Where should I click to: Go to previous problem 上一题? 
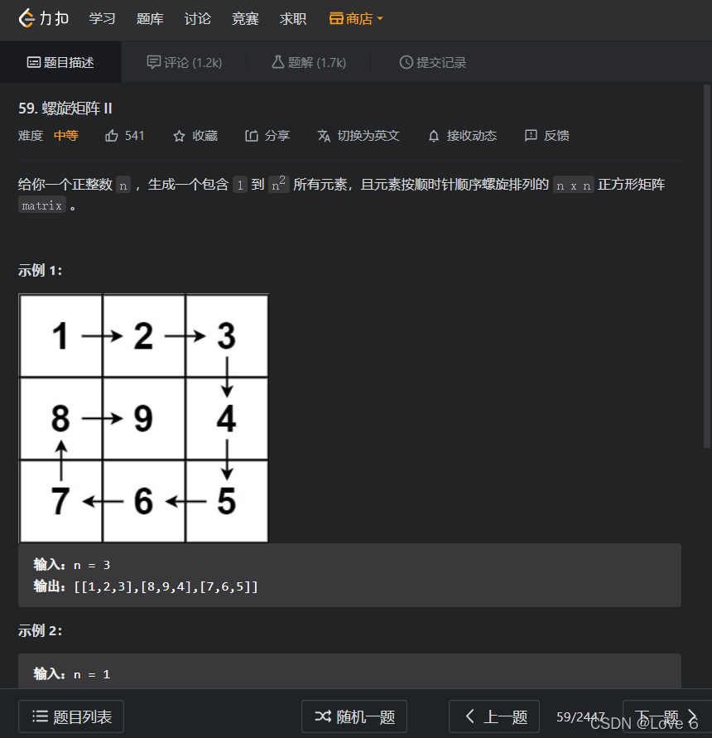click(x=494, y=716)
